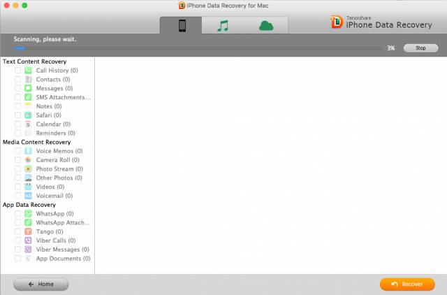Image resolution: width=447 pixels, height=295 pixels.
Task: Select the Voicemail (0) row label
Action: (54, 196)
